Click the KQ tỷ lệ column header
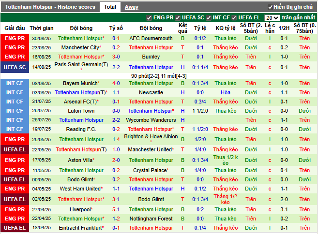 coord(226,28)
